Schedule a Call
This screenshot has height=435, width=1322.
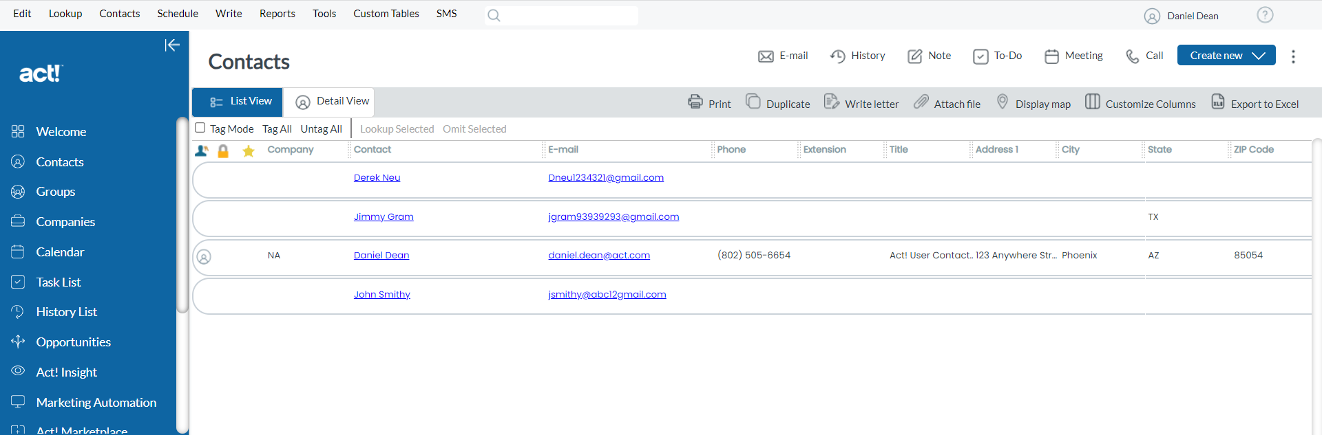click(1144, 56)
